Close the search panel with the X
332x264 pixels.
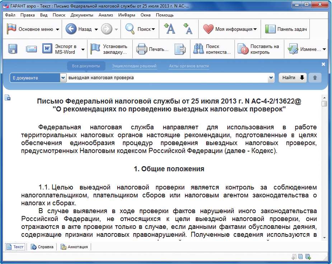coord(323,64)
